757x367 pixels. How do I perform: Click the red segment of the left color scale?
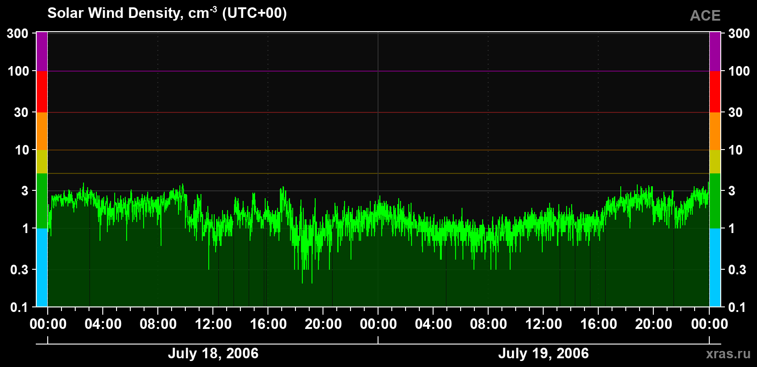(x=42, y=92)
